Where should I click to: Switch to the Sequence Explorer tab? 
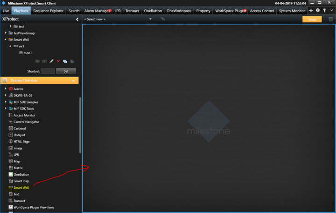tap(49, 11)
